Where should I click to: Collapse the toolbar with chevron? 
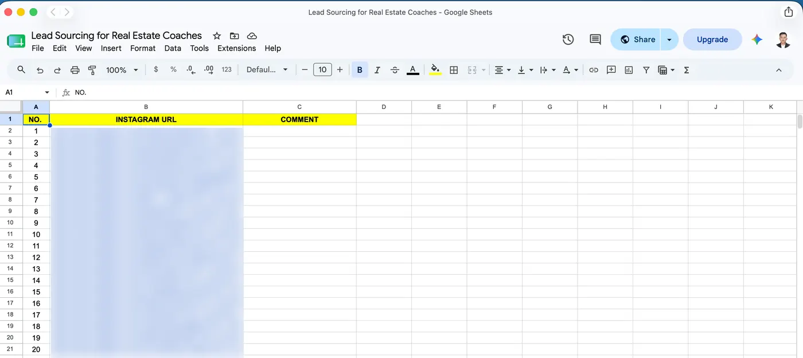[779, 70]
